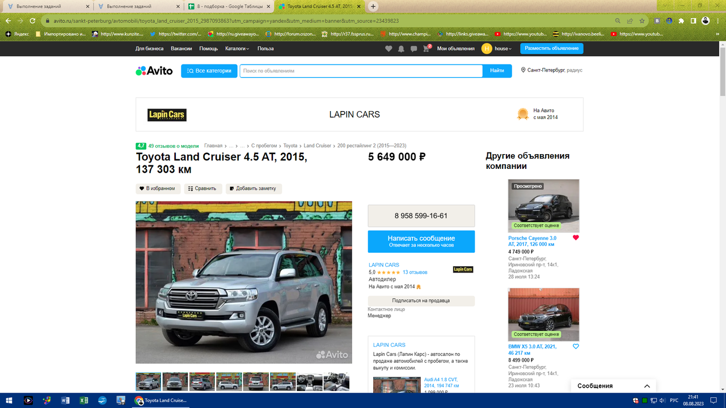Open the Помощь menu item
Viewport: 726px width, 408px height.
click(209, 49)
